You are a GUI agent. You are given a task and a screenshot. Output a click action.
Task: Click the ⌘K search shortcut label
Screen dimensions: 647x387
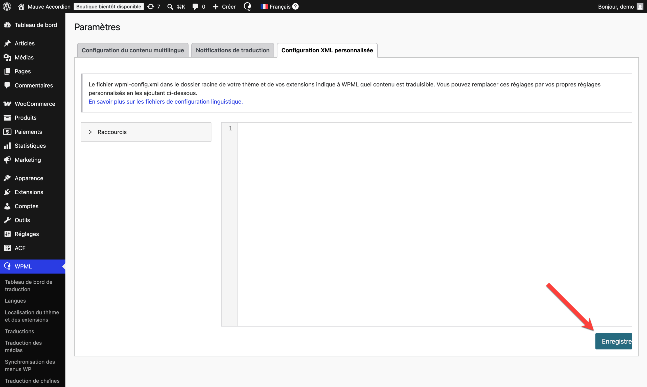(x=181, y=7)
